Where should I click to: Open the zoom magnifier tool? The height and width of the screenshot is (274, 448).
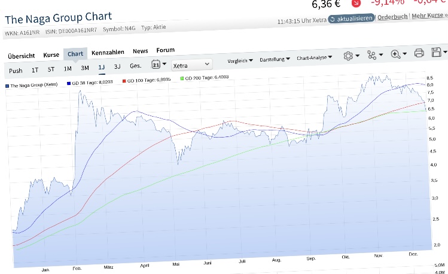[x=395, y=54]
